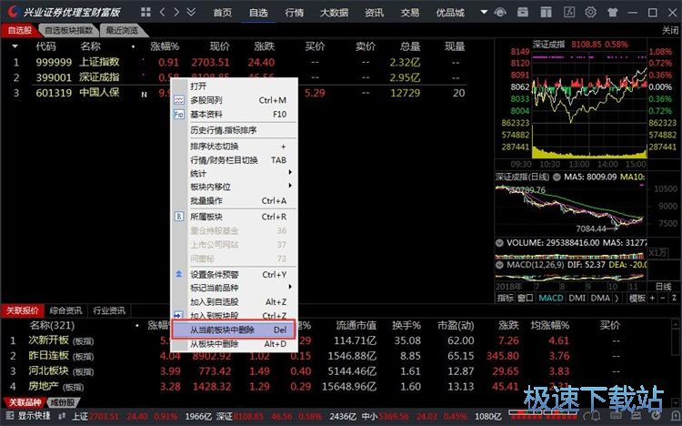Select the 自选板块指数 tab
The width and height of the screenshot is (682, 426).
pos(69,30)
